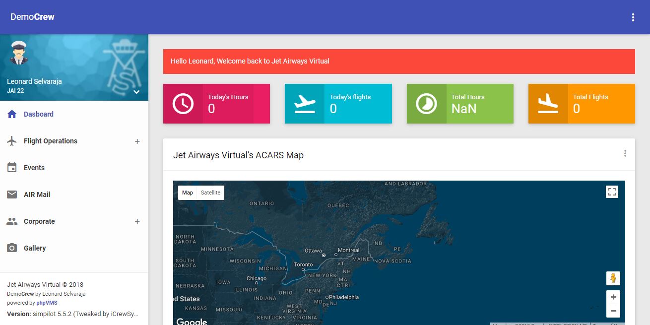Expand Corporate with plus sign
Viewport: 650px width, 325px height.
[x=137, y=222]
